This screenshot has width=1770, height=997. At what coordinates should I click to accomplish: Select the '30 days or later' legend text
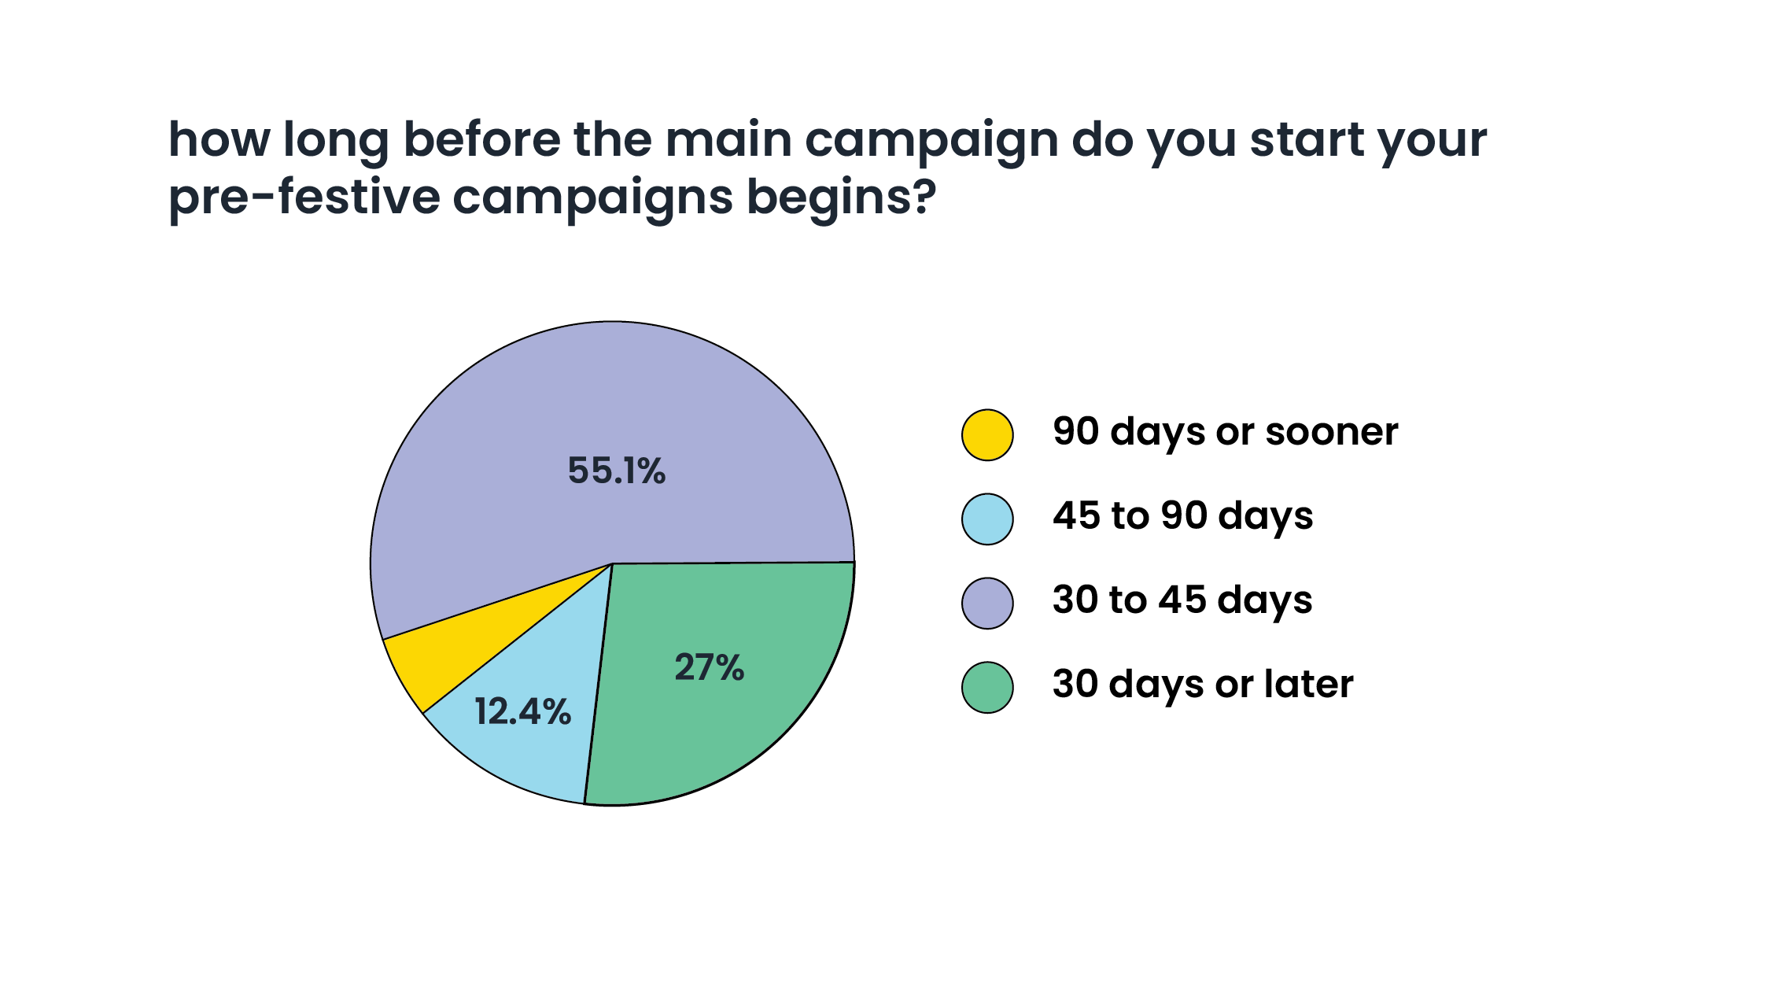coord(1203,685)
